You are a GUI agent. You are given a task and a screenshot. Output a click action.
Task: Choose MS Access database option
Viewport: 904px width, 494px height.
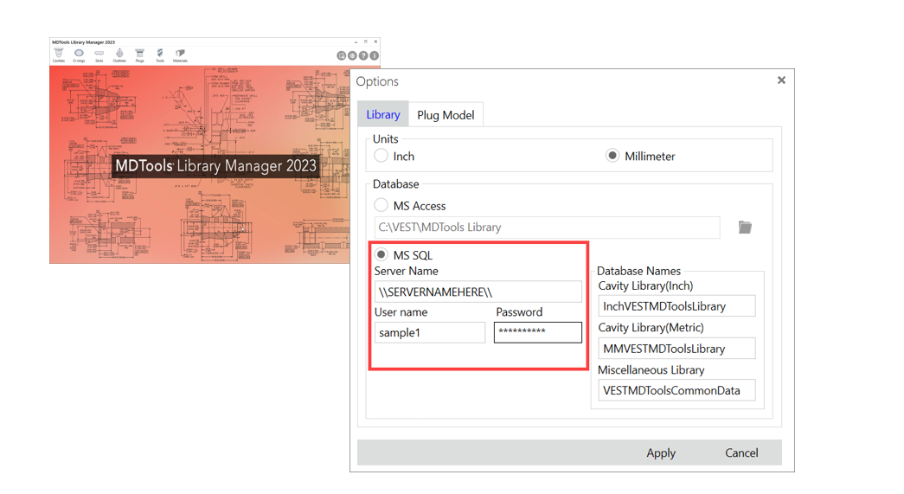(381, 205)
